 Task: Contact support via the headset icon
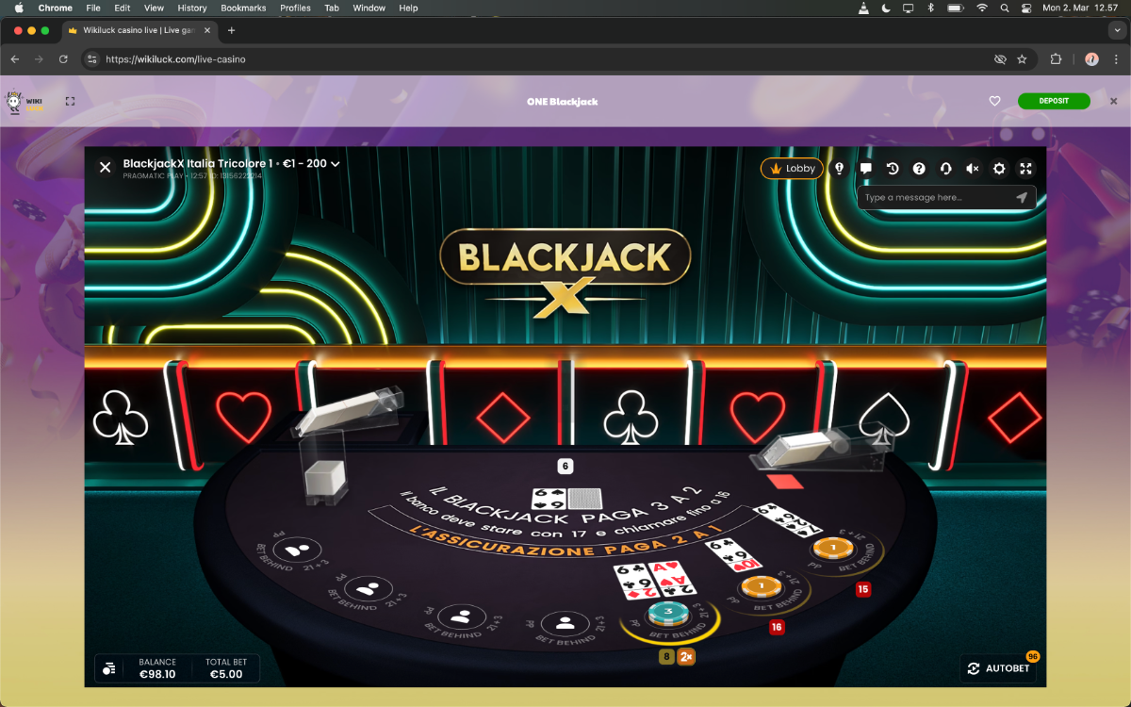945,169
